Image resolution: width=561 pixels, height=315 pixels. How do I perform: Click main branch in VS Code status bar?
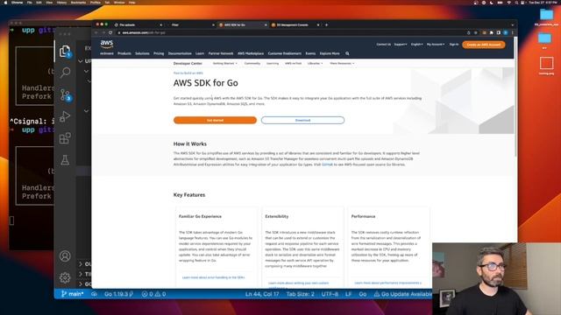(72, 294)
